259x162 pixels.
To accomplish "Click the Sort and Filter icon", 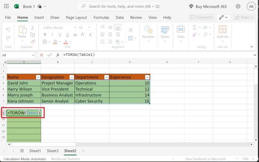I will [205, 28].
